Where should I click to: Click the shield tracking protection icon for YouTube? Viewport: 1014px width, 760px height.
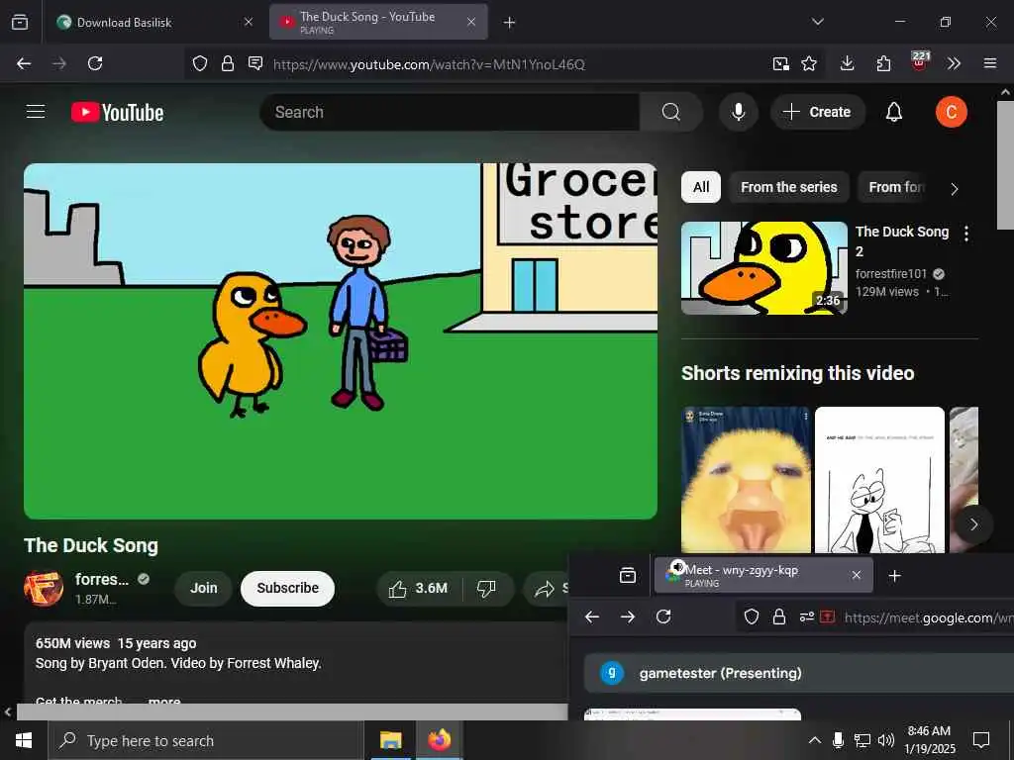coord(200,63)
